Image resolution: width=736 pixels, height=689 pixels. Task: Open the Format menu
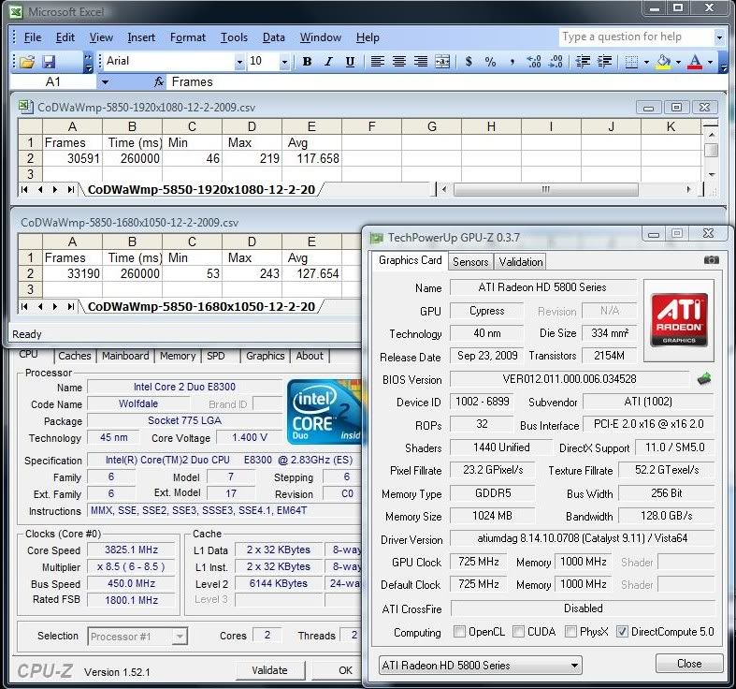coord(188,37)
